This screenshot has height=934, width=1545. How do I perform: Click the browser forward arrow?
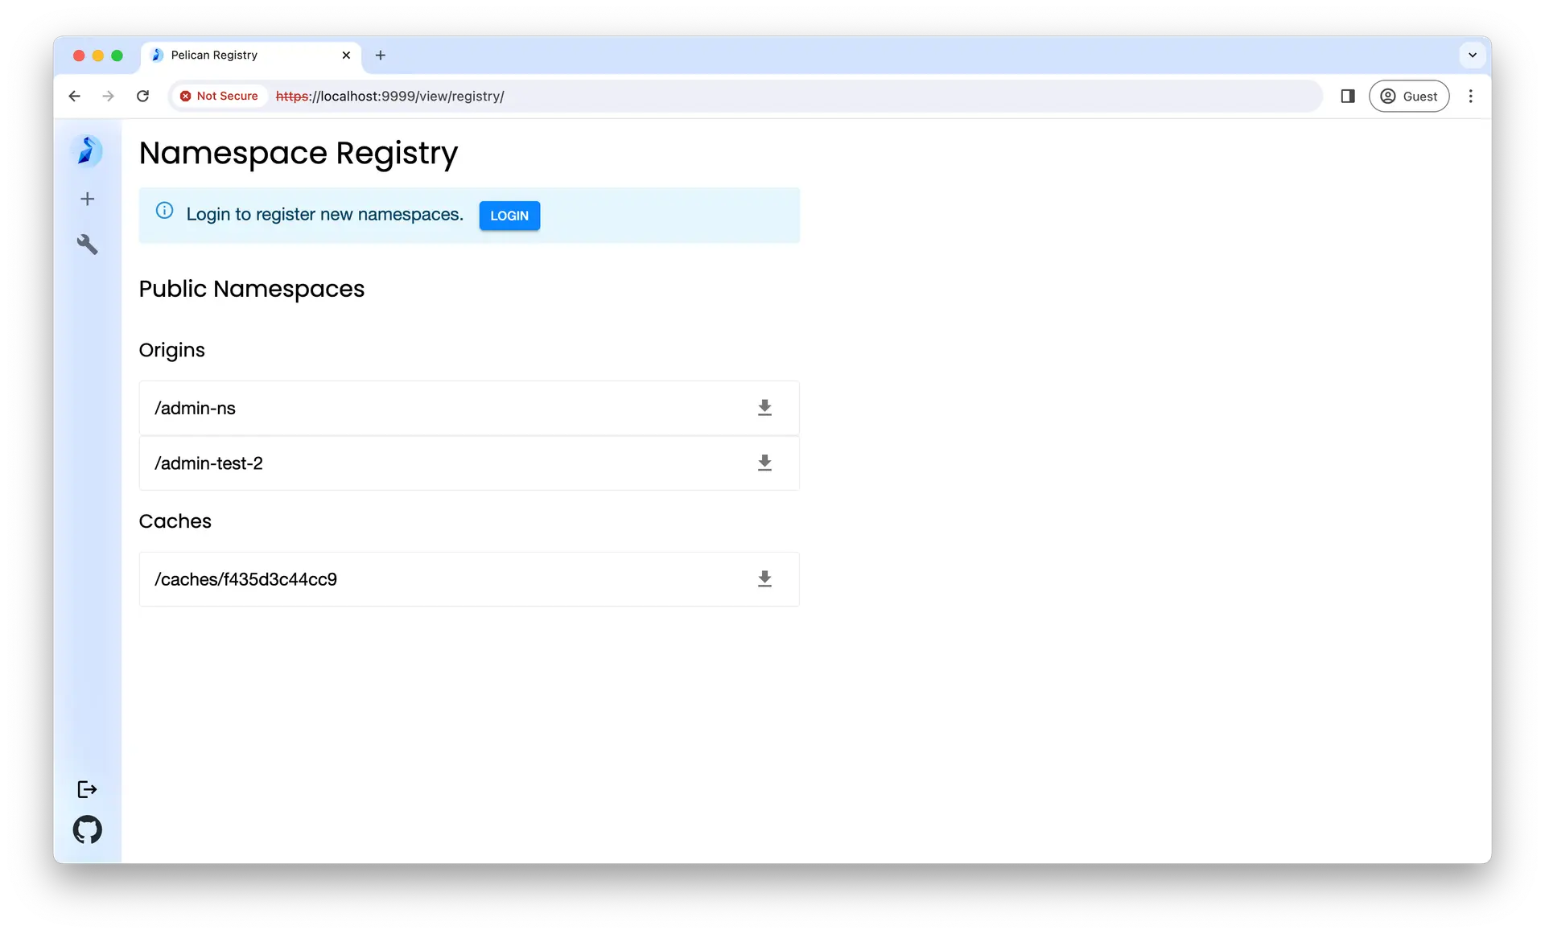tap(109, 97)
